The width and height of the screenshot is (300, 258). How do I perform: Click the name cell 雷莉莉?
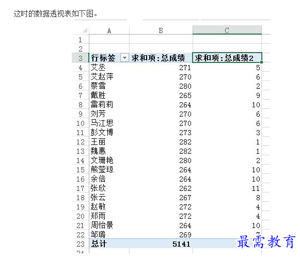(102, 104)
